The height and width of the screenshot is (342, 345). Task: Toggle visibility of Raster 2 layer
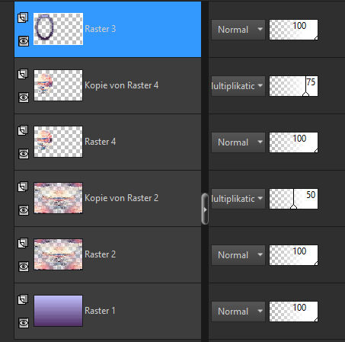coord(24,267)
